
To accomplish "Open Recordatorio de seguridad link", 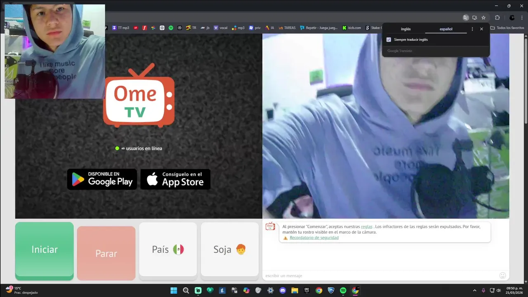I will coord(314,238).
